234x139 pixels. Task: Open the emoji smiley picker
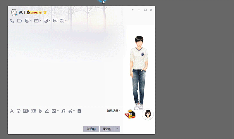(18, 111)
